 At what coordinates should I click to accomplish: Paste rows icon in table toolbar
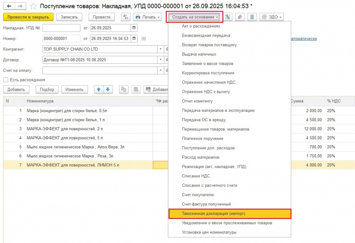point(136,89)
